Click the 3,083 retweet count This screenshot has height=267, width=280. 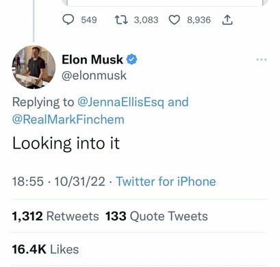(146, 20)
